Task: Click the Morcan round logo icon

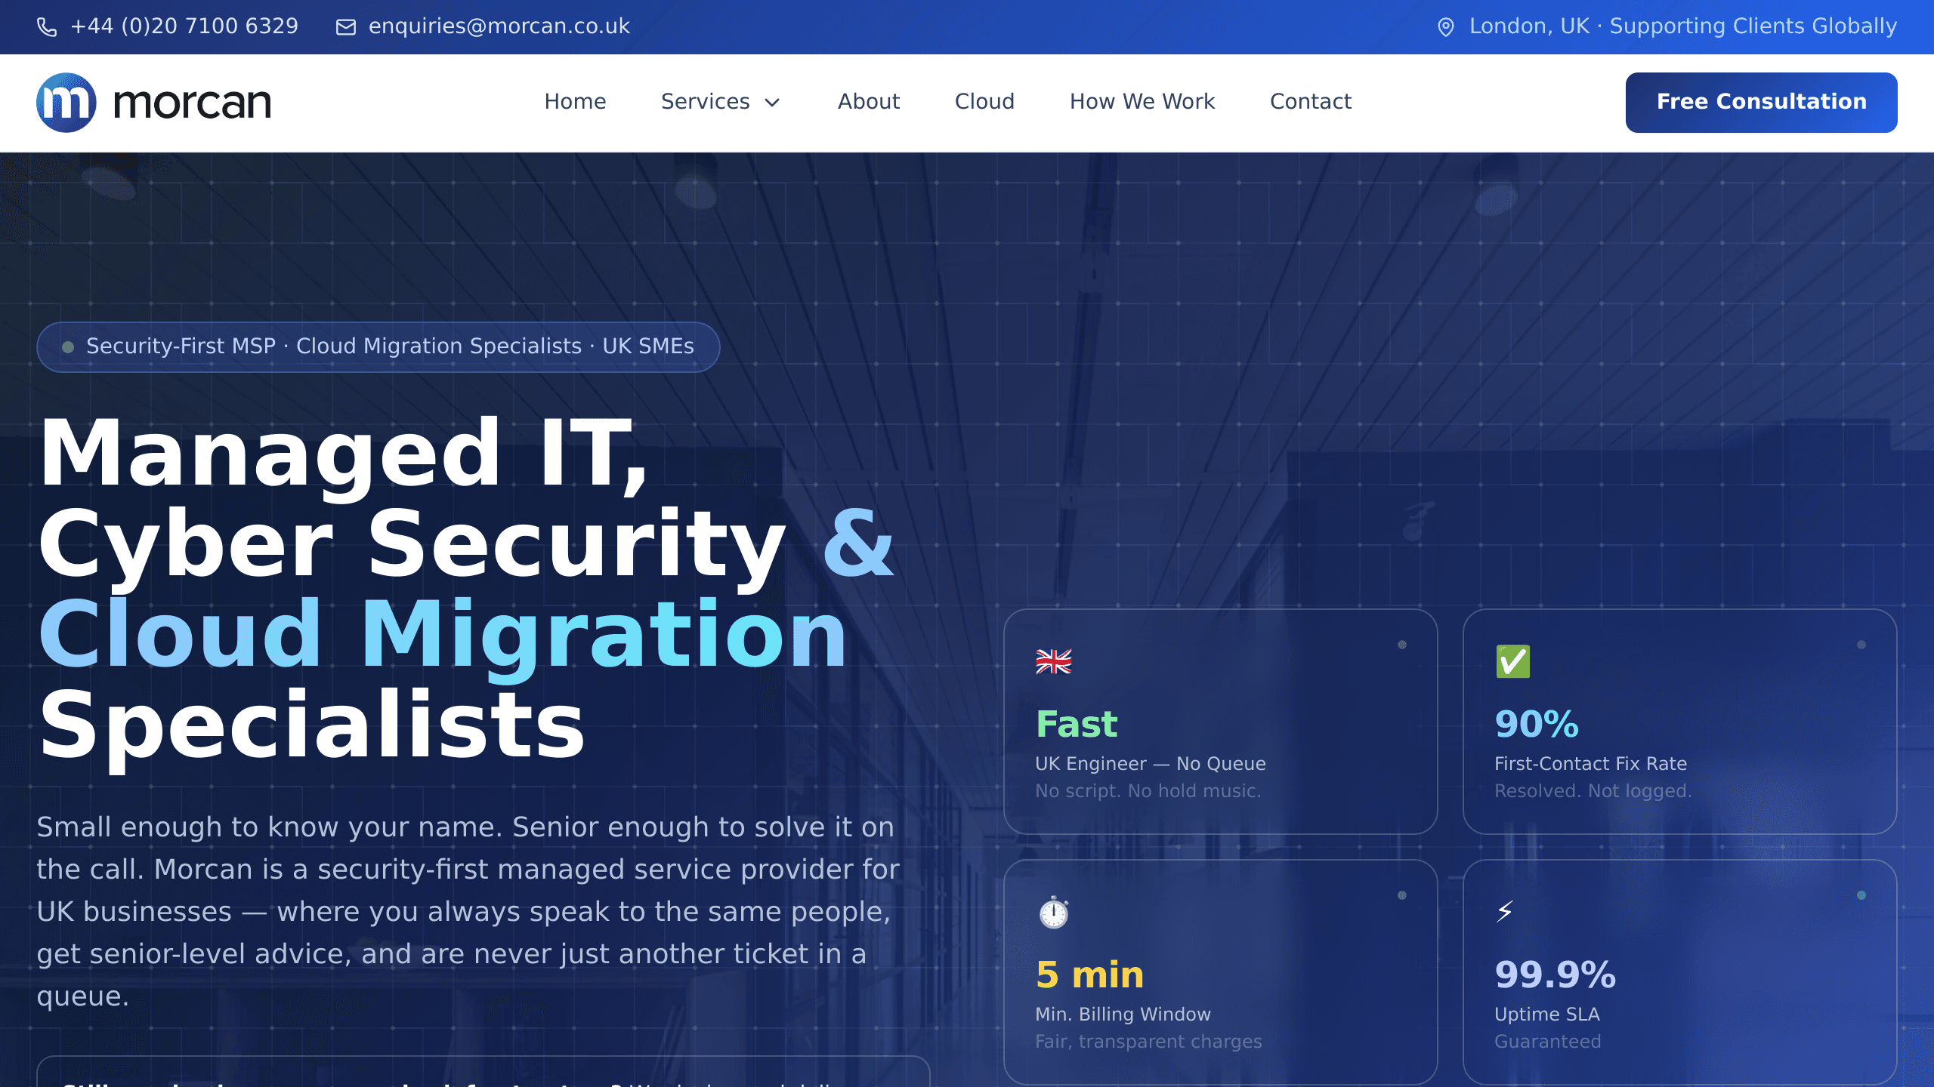Action: pyautogui.click(x=66, y=103)
